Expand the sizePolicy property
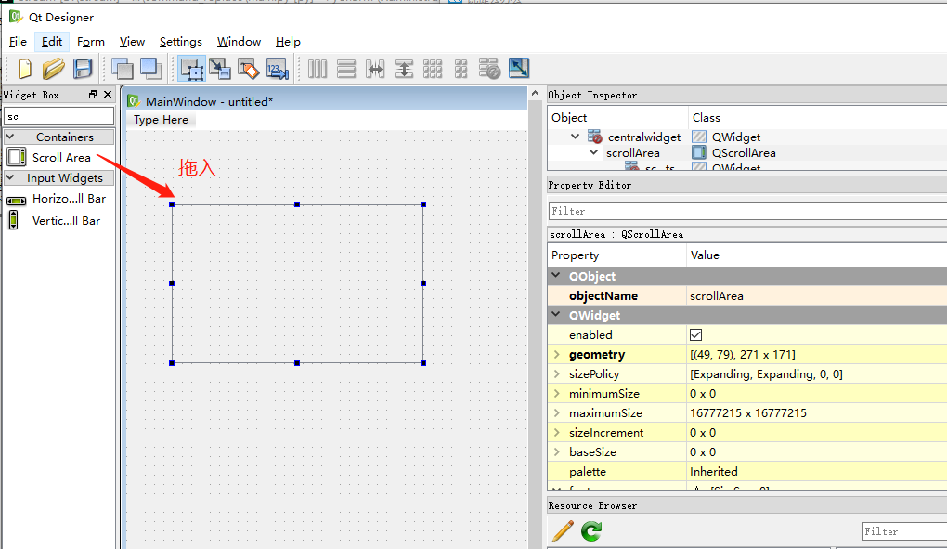This screenshot has height=549, width=947. (557, 373)
